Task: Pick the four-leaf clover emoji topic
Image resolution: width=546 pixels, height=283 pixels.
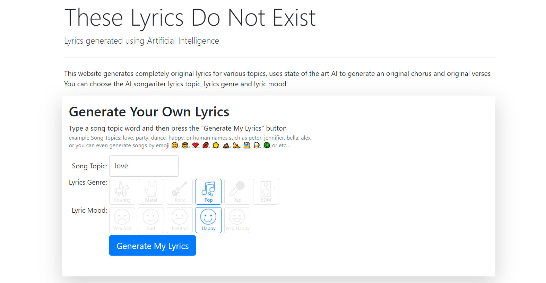Action: [x=267, y=145]
